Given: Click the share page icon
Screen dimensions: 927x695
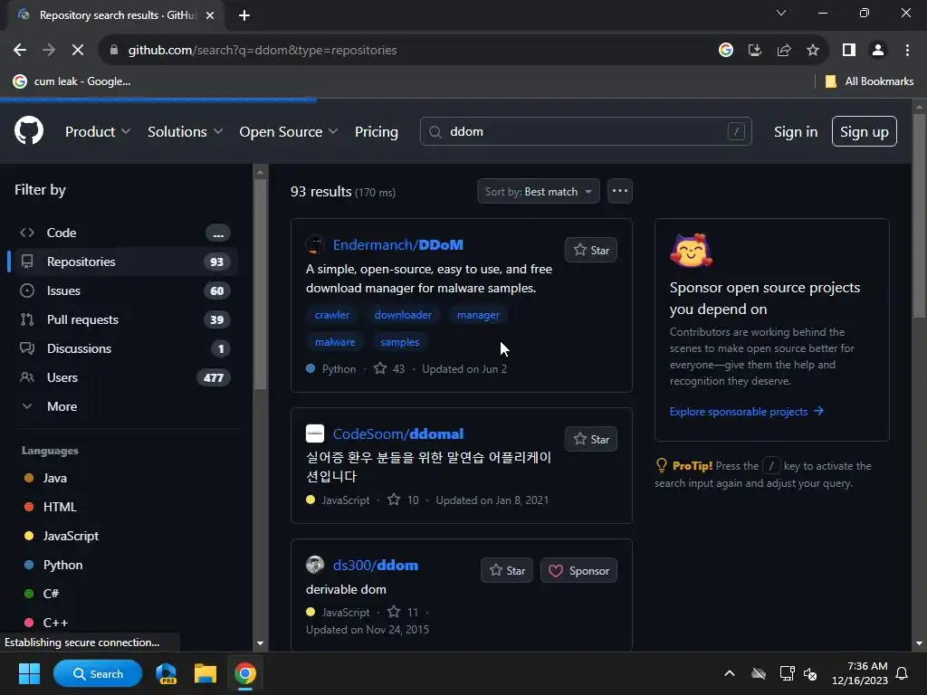Looking at the screenshot, I should (784, 51).
